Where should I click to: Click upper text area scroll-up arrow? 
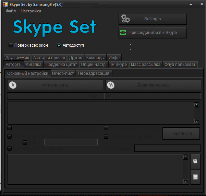click(196, 105)
